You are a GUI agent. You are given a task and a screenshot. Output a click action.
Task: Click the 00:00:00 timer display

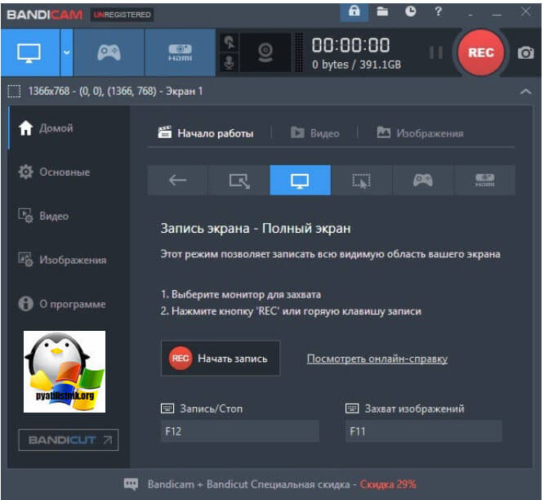coord(350,45)
